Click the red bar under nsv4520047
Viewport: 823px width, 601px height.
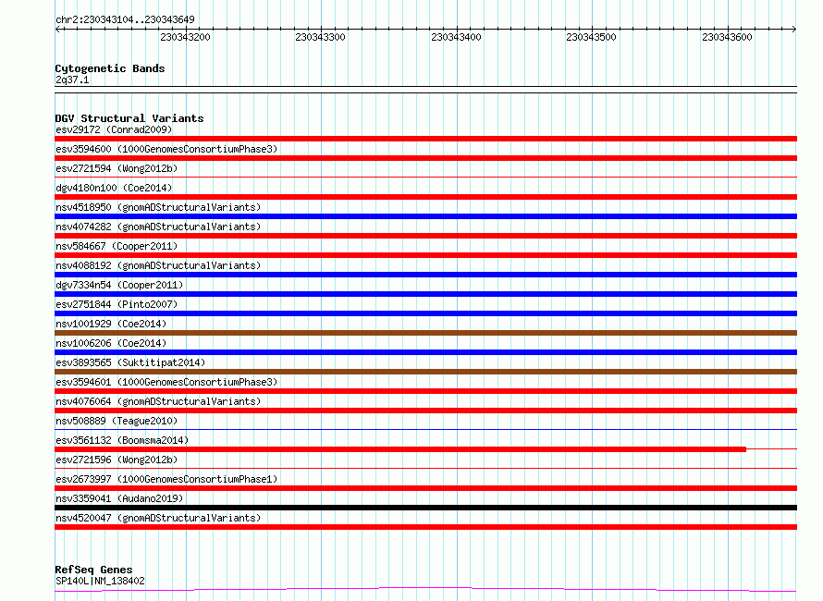pyautogui.click(x=425, y=527)
